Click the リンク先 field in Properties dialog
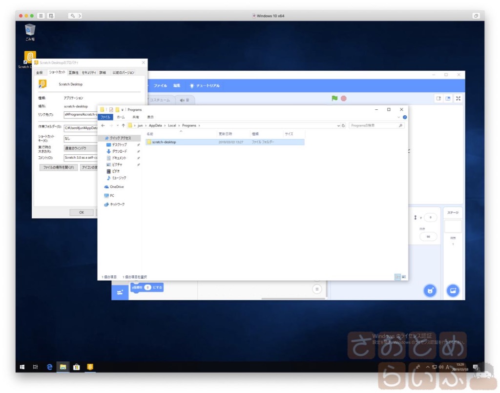500x393 pixels. pos(81,114)
